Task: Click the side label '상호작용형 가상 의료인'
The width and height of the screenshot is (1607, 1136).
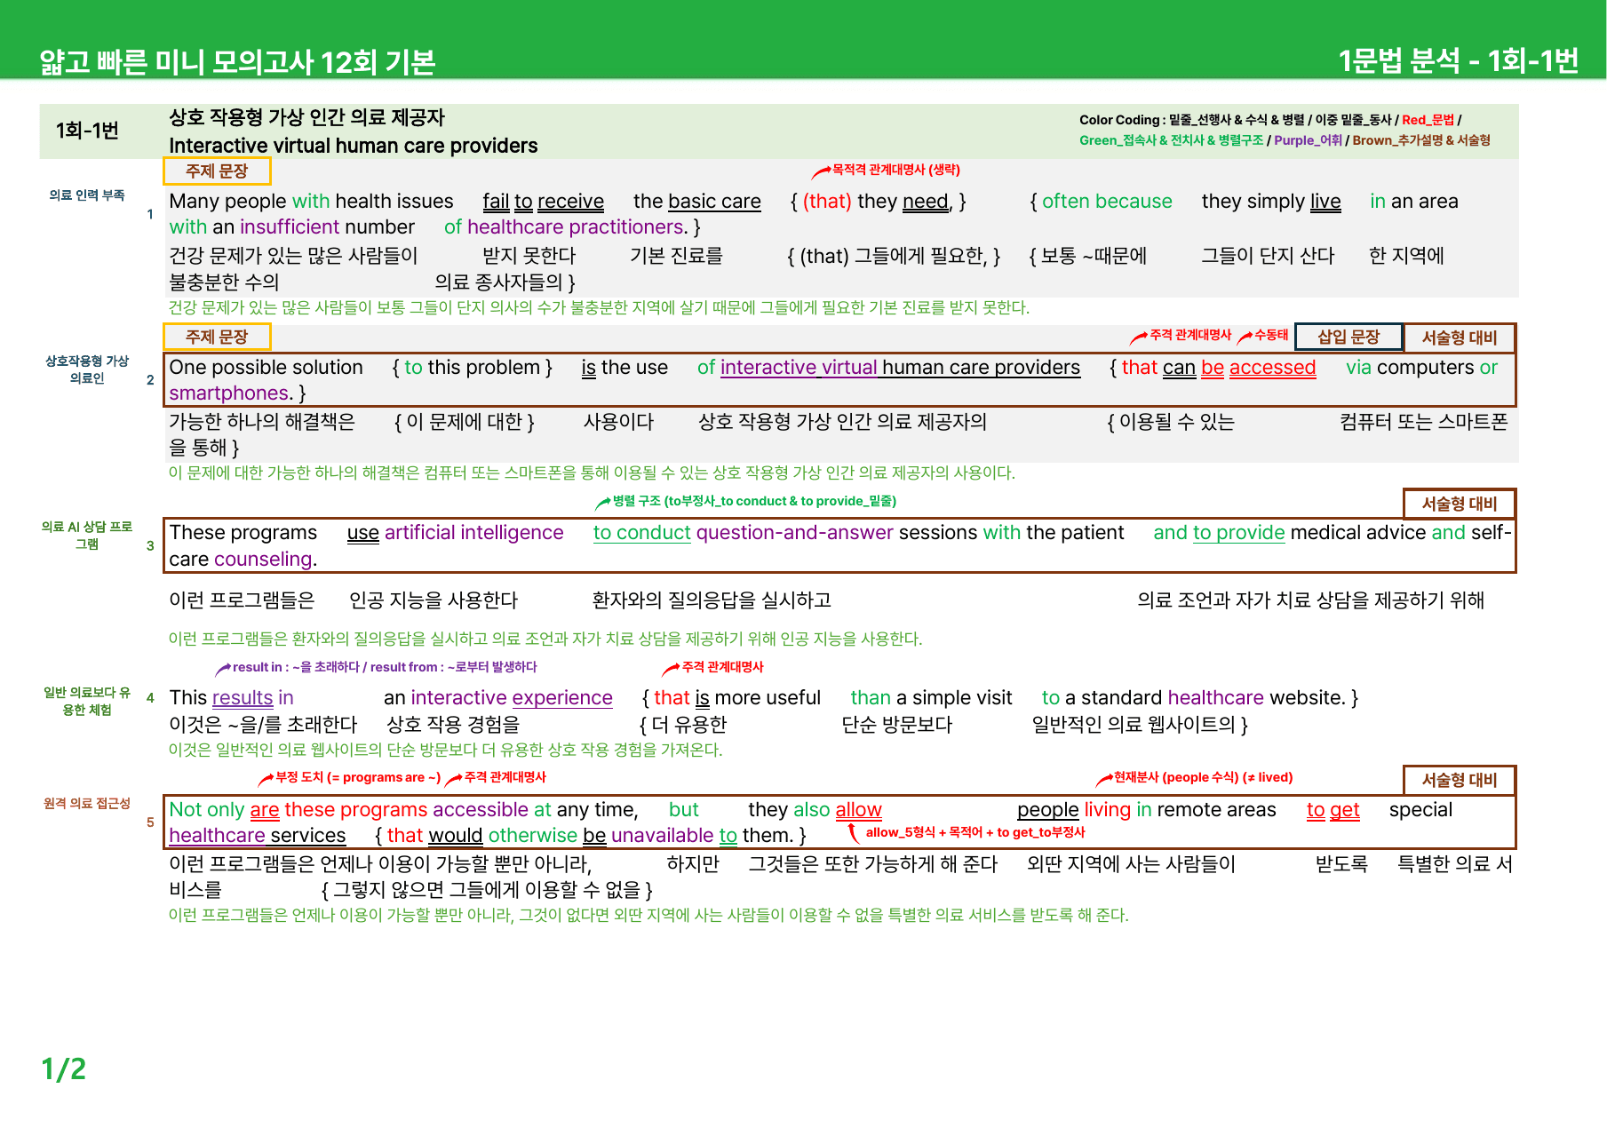Action: coord(87,369)
